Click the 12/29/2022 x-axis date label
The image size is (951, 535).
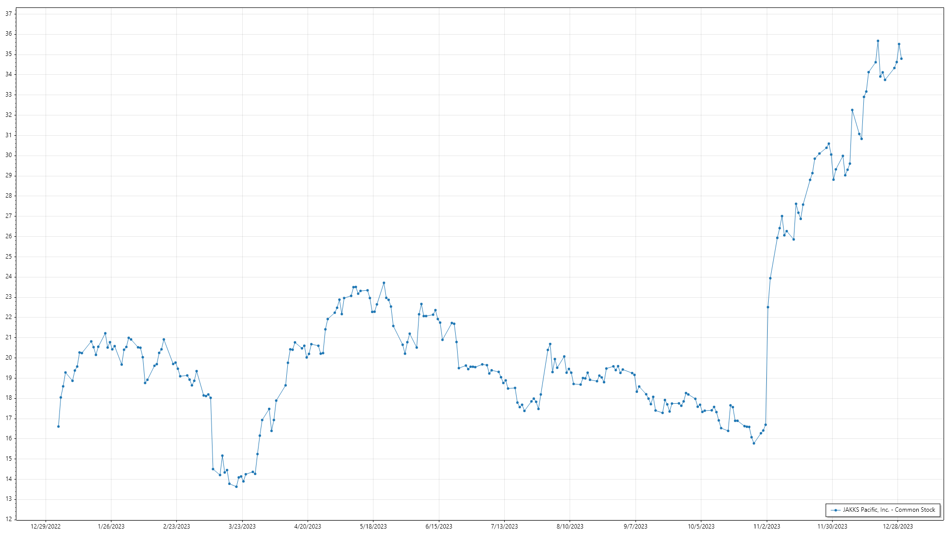(x=46, y=527)
